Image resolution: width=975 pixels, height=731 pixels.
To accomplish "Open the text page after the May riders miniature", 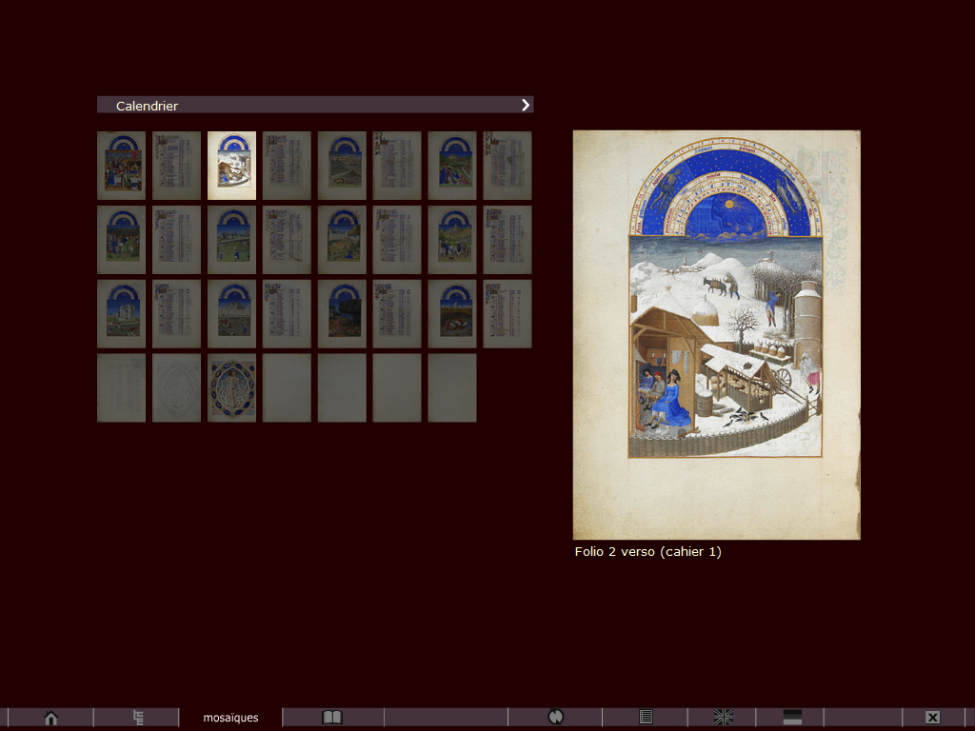I will click(x=176, y=240).
